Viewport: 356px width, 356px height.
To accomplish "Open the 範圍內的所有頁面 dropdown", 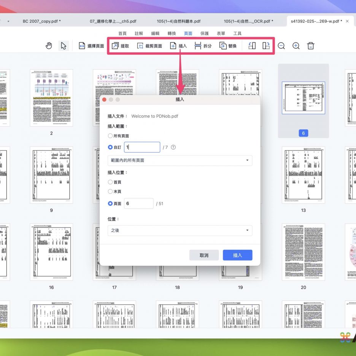I will point(180,161).
